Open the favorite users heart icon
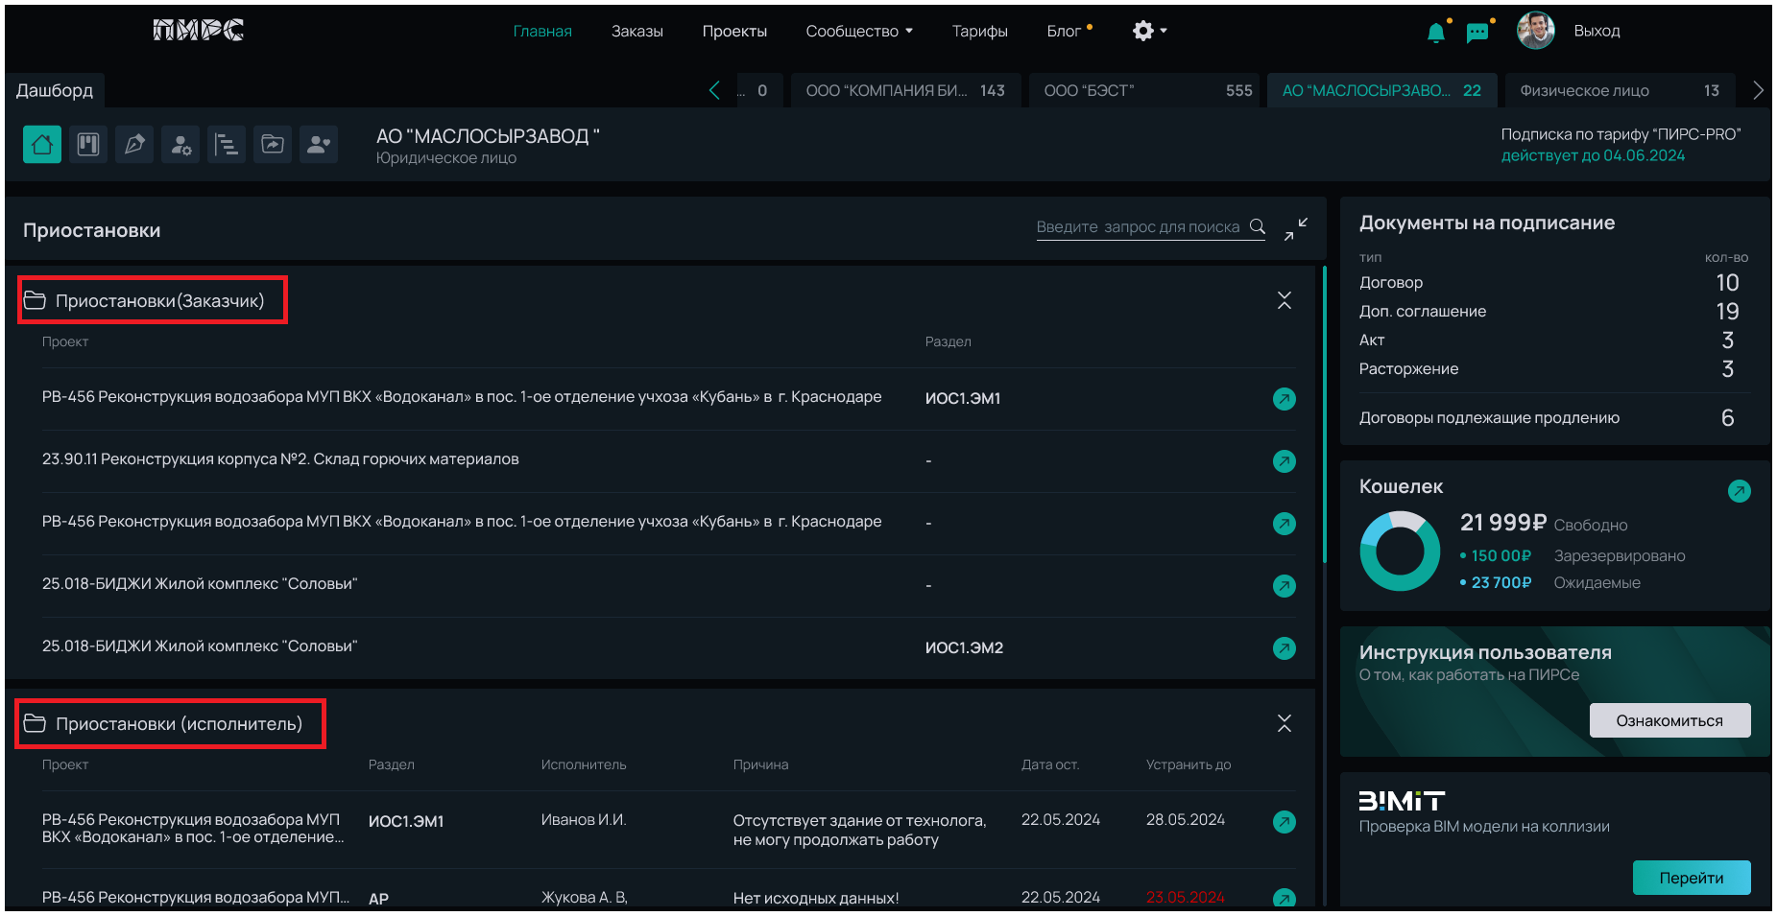The width and height of the screenshot is (1777, 916). click(x=318, y=145)
